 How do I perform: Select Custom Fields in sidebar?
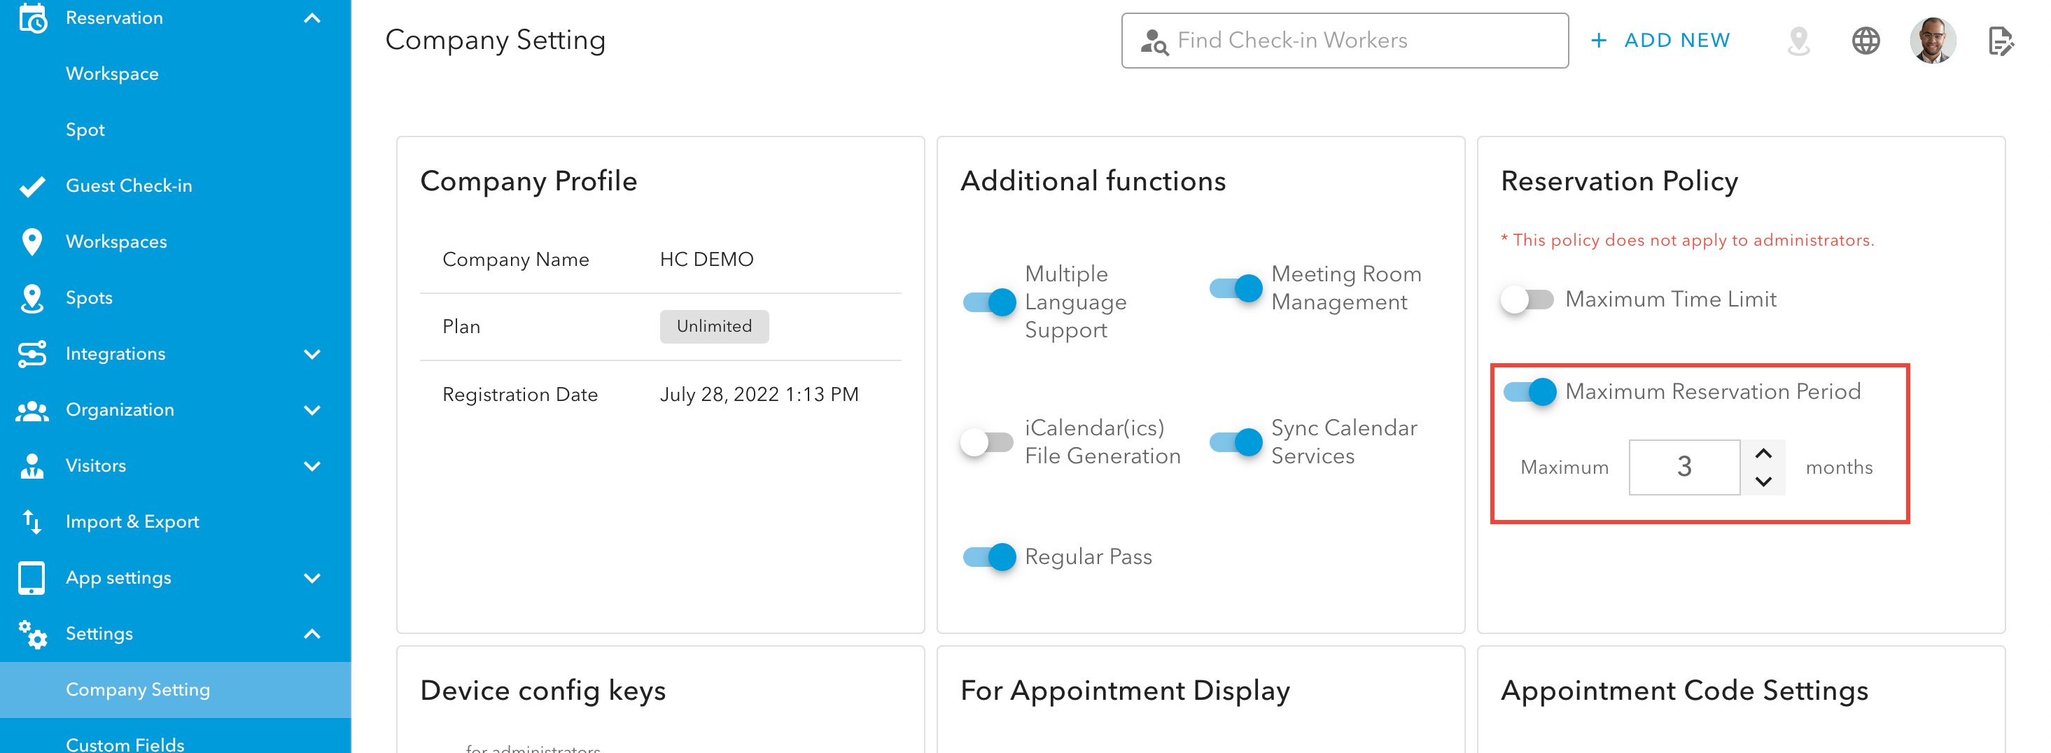125,743
